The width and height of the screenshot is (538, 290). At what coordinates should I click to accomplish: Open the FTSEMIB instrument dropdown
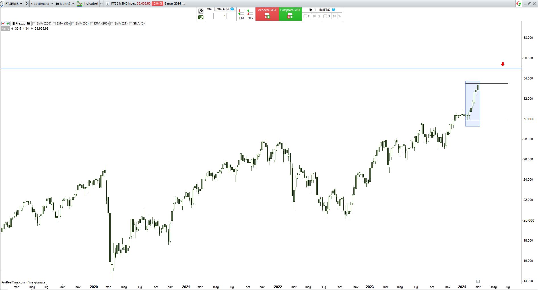pos(13,4)
